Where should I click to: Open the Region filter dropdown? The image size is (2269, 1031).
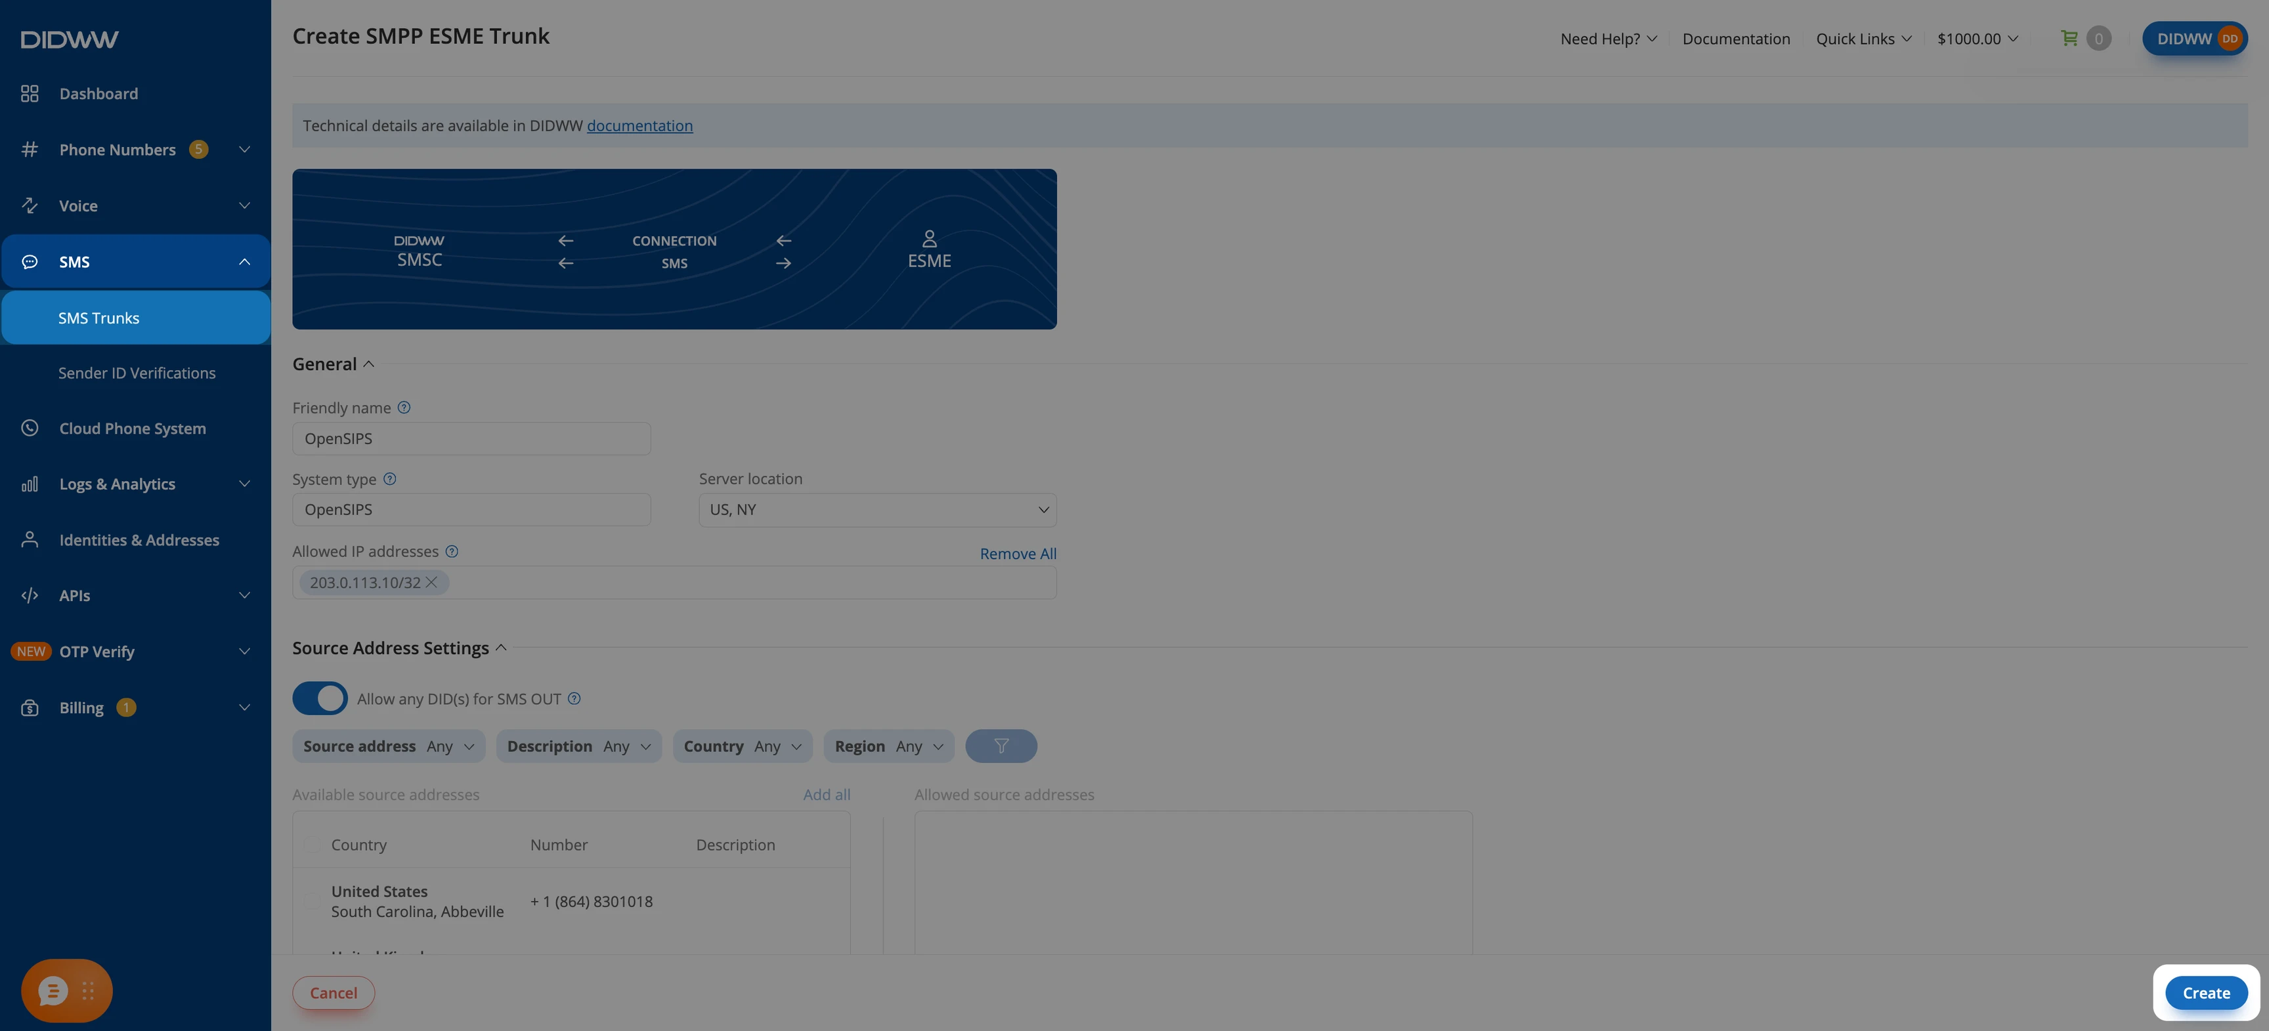click(889, 747)
